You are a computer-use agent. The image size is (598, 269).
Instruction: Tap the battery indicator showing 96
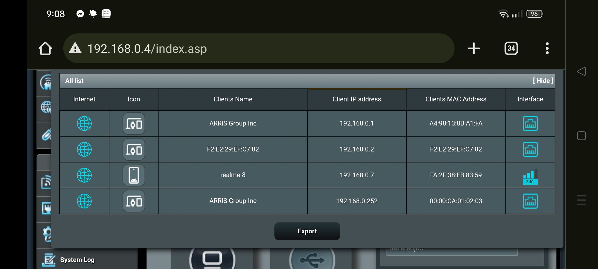[x=534, y=14]
